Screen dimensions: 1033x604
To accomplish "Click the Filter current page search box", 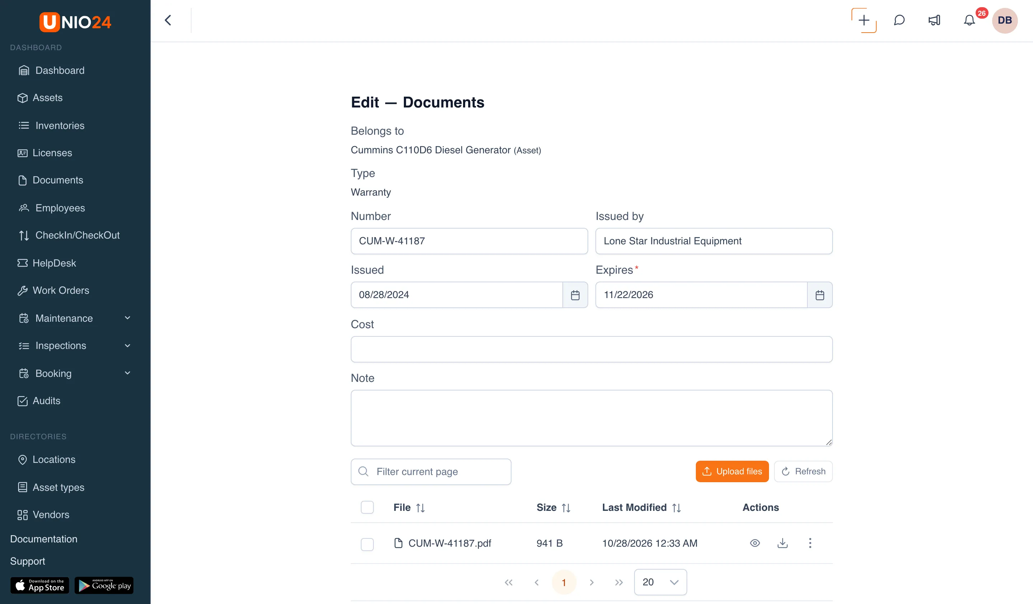I will click(x=431, y=472).
